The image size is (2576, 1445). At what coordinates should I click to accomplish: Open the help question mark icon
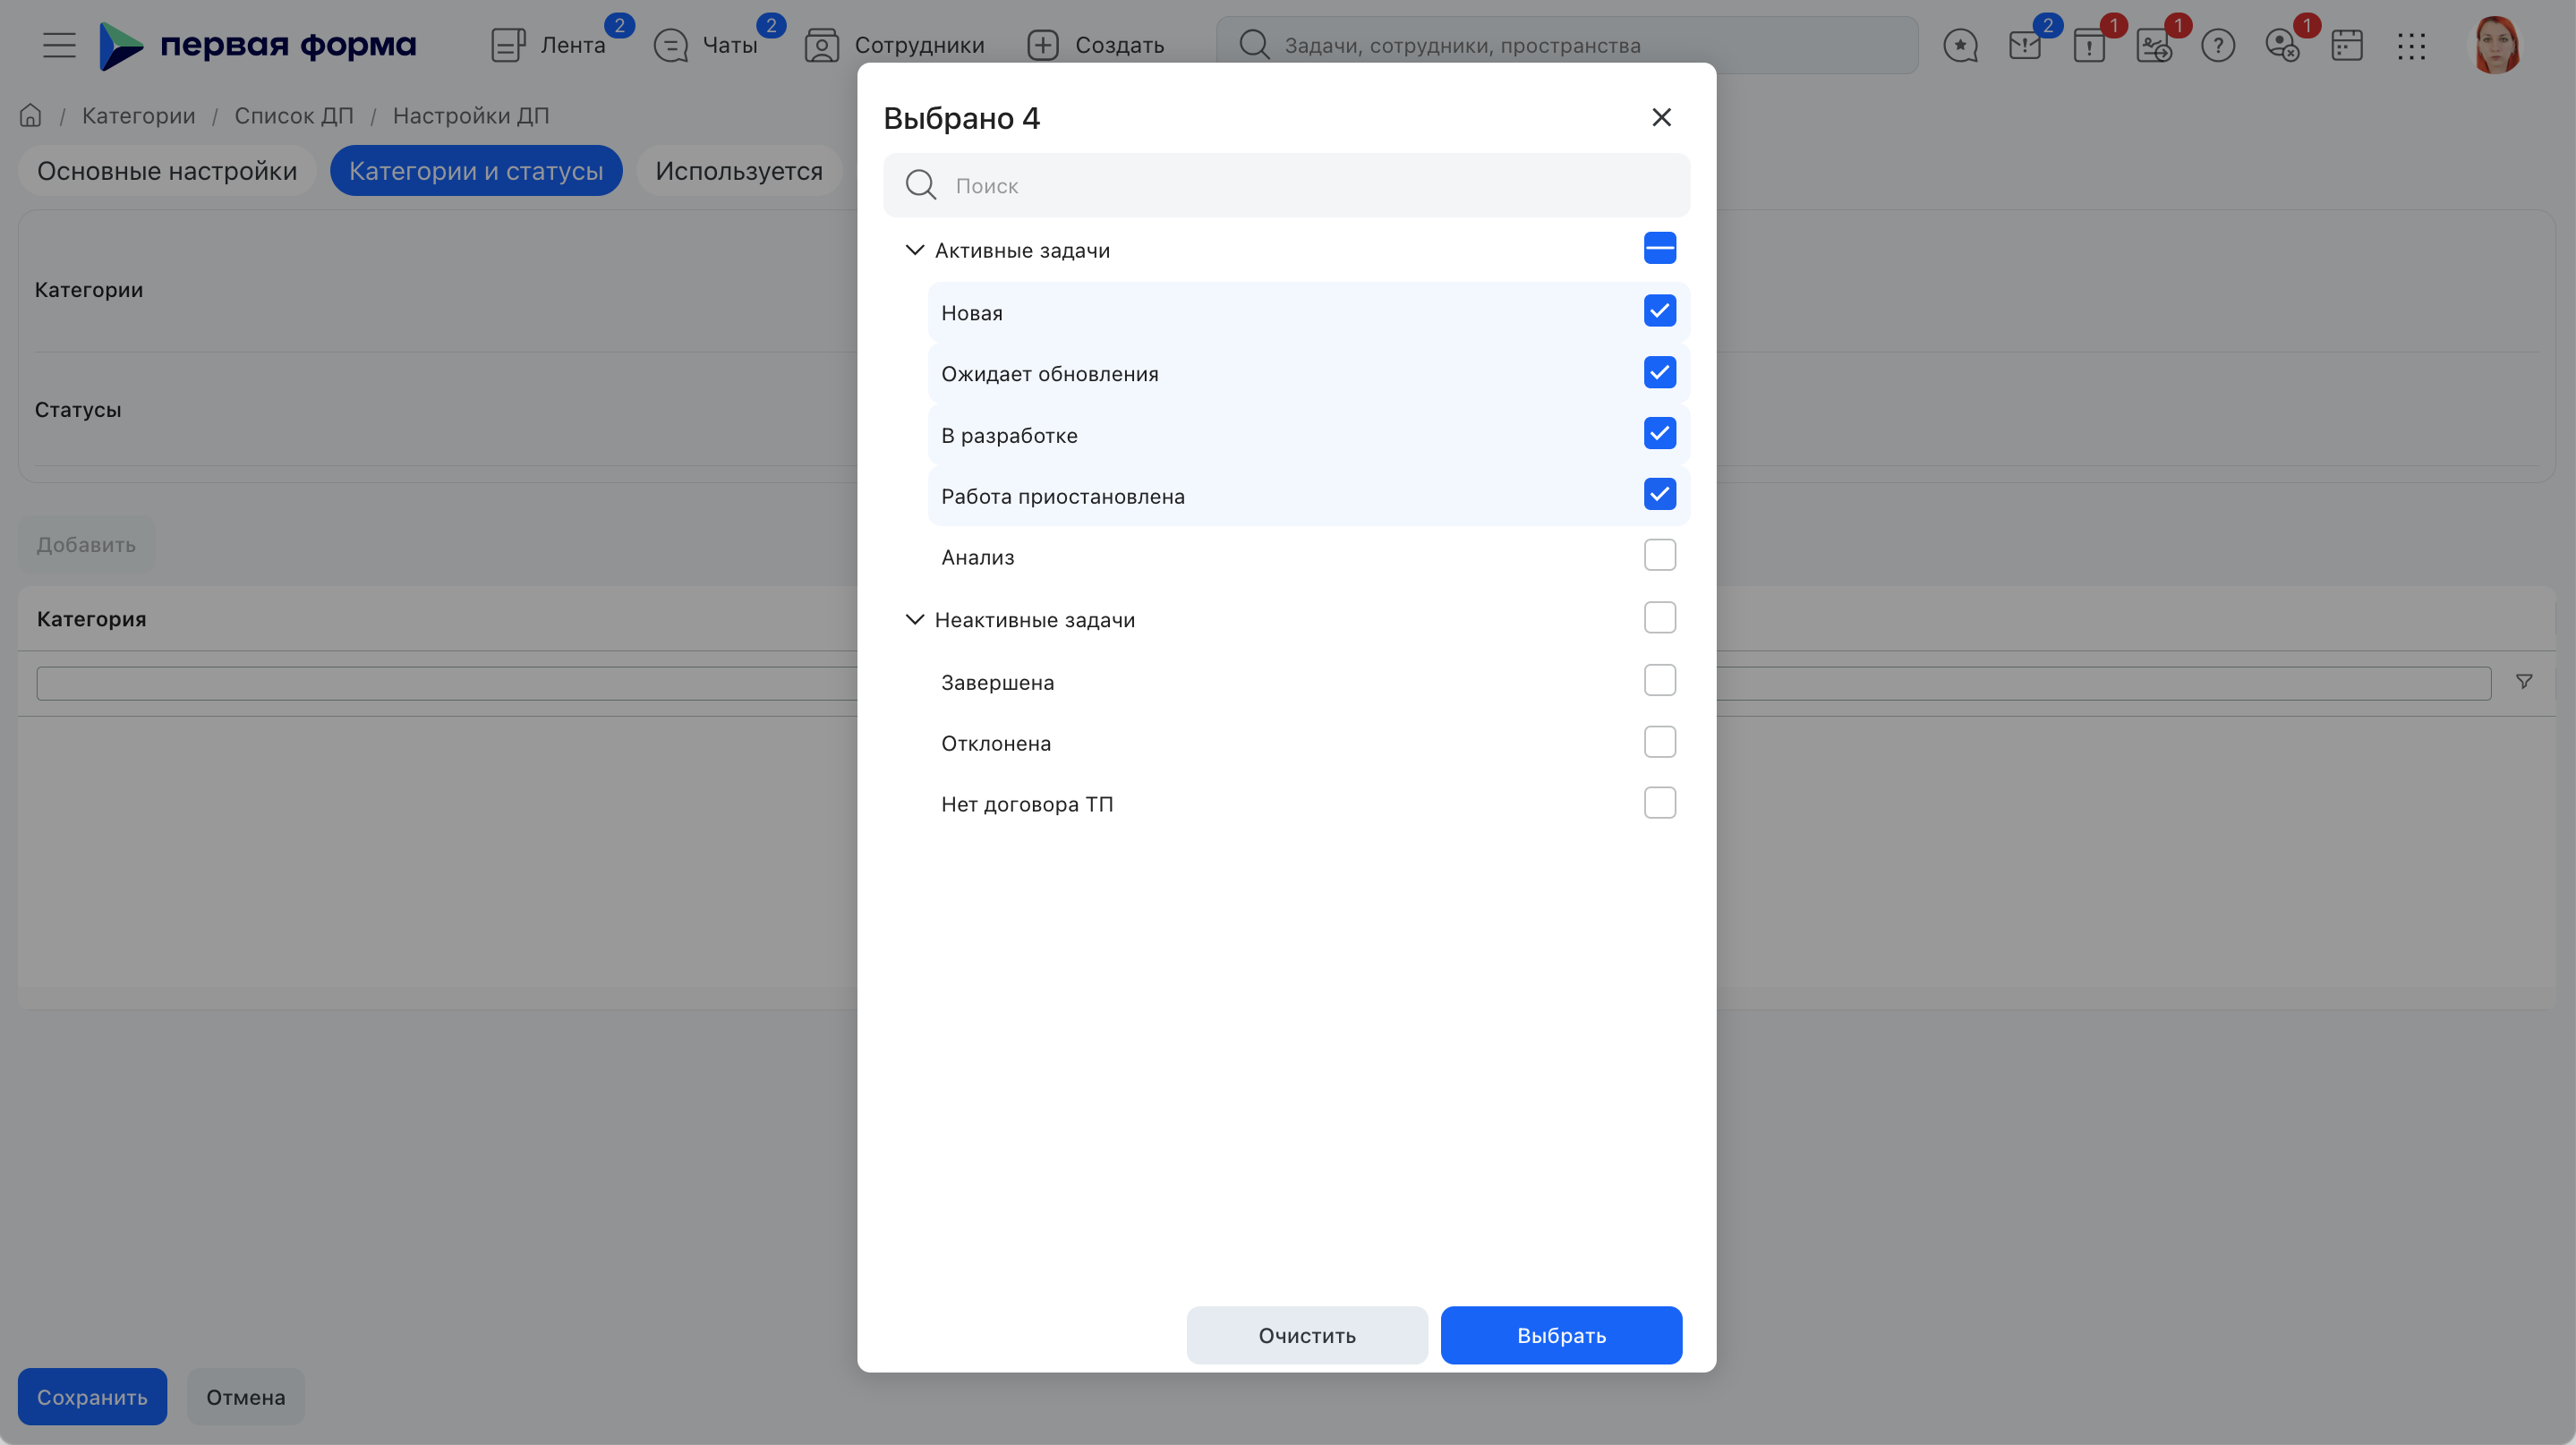pyautogui.click(x=2218, y=45)
